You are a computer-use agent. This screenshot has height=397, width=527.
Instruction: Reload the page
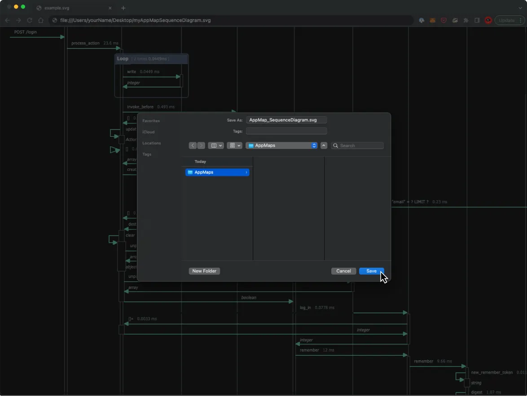pyautogui.click(x=30, y=20)
